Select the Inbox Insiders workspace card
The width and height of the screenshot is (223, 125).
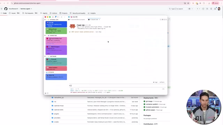pos(56,68)
